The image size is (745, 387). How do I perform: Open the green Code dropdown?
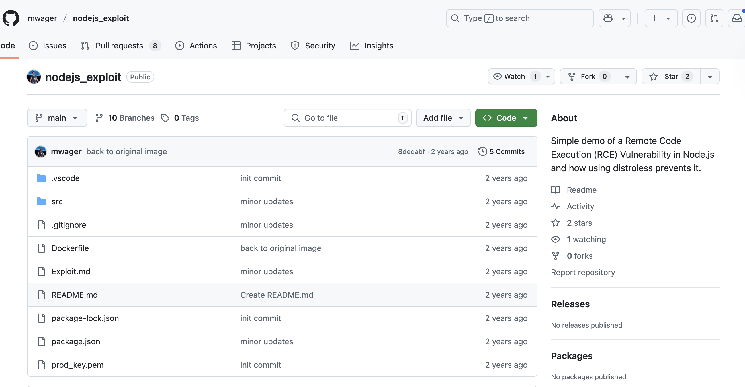(x=506, y=118)
